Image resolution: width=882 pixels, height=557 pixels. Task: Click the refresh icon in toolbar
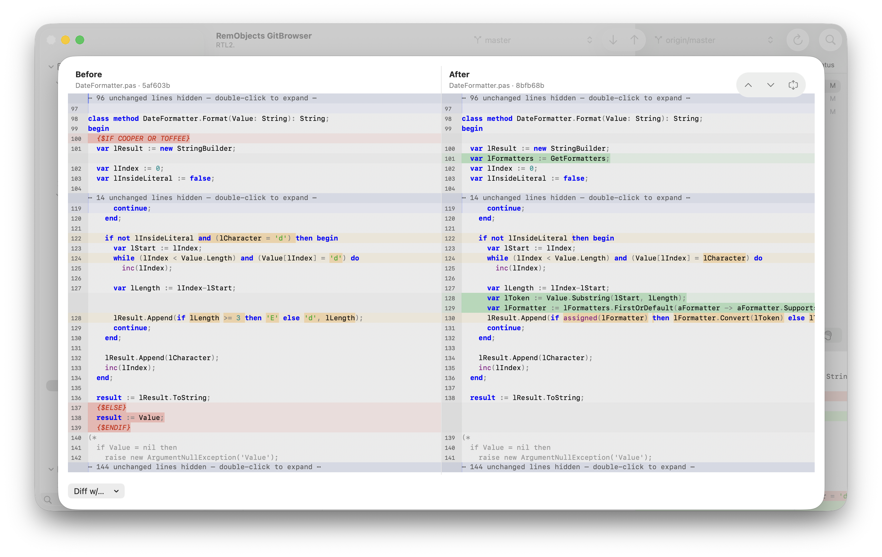798,40
